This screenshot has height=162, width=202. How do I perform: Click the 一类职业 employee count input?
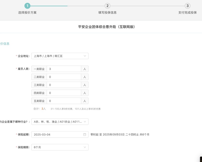coord(64,69)
